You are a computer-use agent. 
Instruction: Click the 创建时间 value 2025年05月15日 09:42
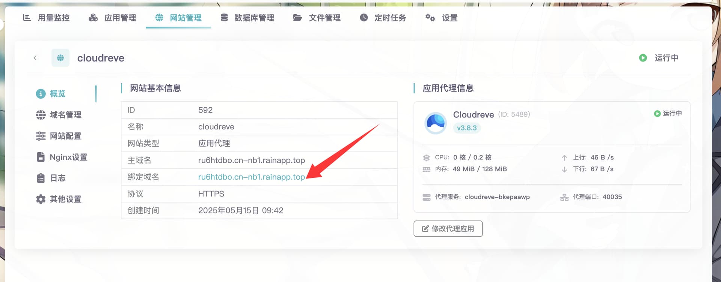[x=241, y=210]
